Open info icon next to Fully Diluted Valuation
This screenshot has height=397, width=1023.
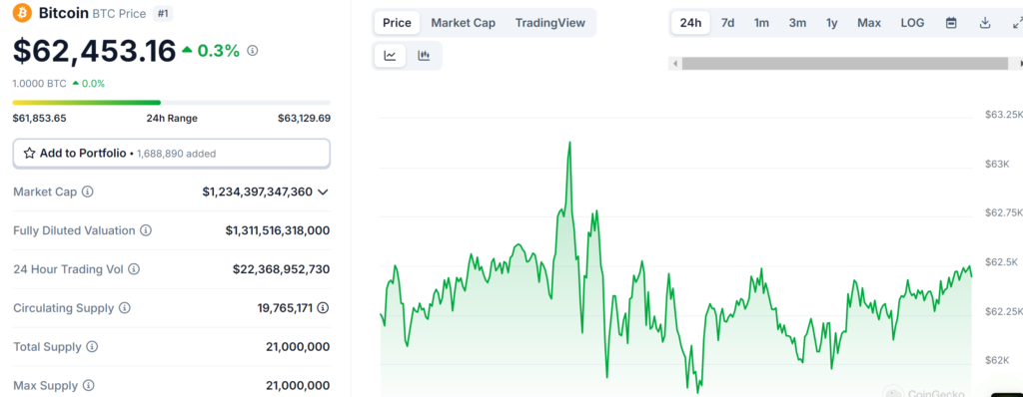[146, 230]
